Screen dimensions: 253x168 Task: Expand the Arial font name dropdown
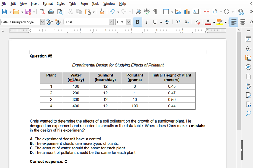point(111,22)
